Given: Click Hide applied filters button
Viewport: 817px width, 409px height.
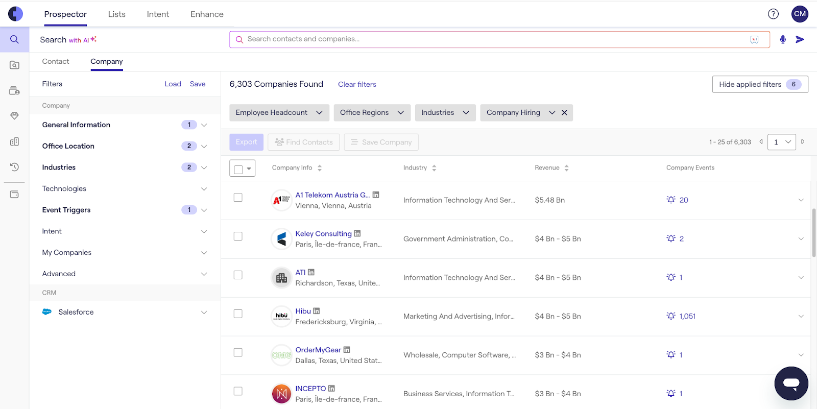Looking at the screenshot, I should [760, 84].
